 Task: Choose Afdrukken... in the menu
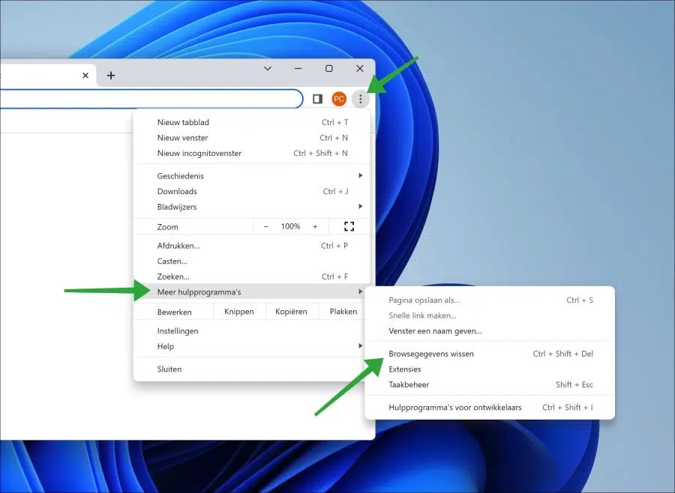252,246
